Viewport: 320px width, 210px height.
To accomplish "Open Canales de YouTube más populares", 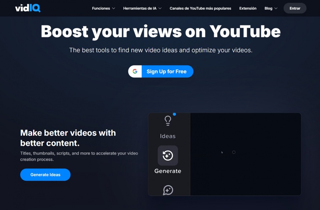I will [x=200, y=8].
